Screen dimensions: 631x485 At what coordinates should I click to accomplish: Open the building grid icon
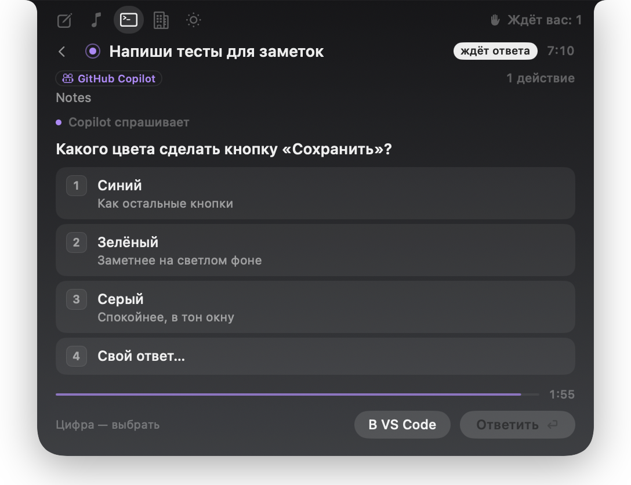click(x=161, y=20)
